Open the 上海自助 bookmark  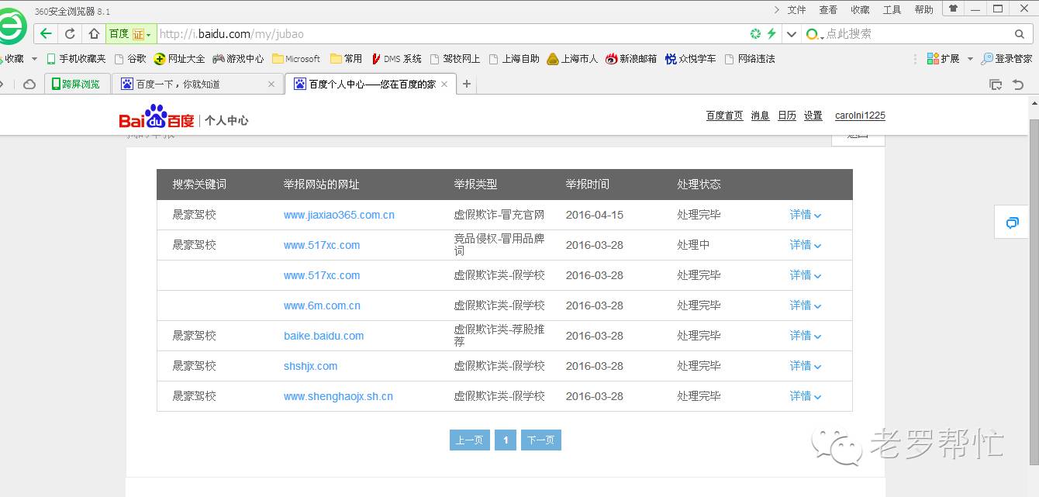tap(514, 59)
